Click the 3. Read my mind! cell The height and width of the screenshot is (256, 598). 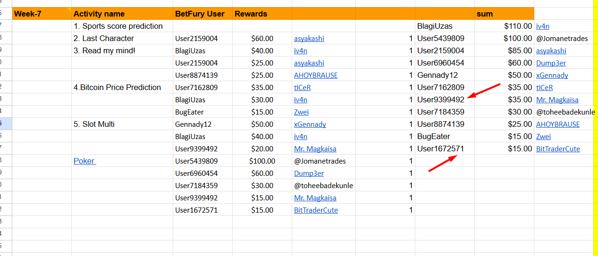122,50
